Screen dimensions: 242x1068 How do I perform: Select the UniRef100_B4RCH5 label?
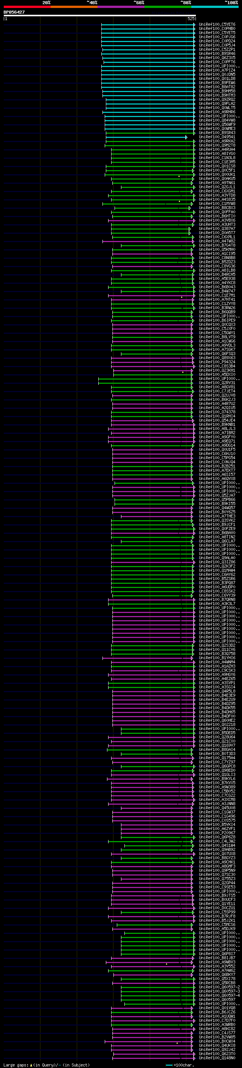[217, 274]
